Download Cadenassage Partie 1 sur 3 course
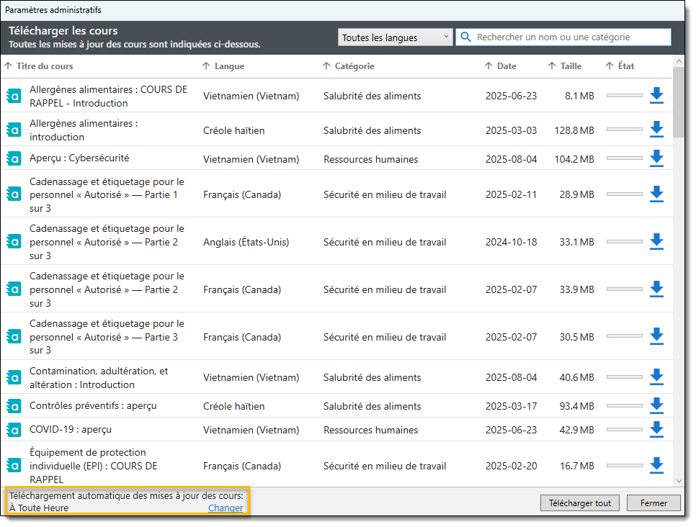Image resolution: width=696 pixels, height=527 pixels. (656, 194)
